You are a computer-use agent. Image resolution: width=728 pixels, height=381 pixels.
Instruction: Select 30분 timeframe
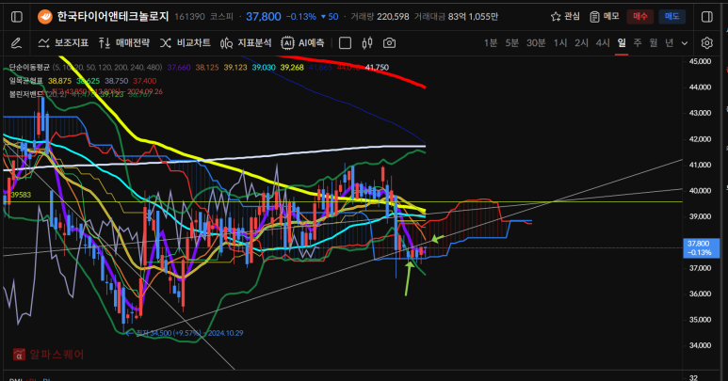click(536, 43)
